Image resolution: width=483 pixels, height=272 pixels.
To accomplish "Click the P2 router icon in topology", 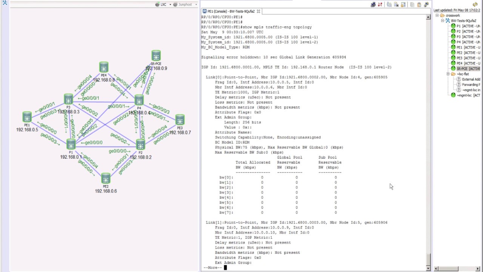I will coord(140,145).
